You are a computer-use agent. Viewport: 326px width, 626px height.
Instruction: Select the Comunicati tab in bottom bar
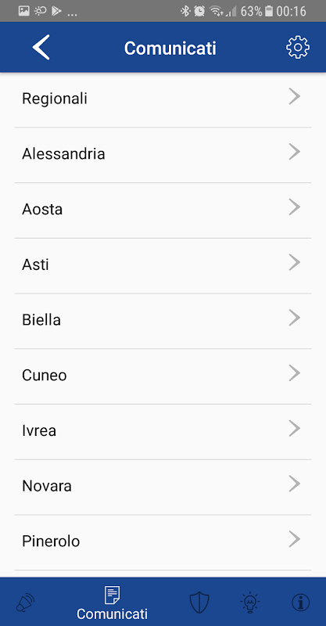[112, 603]
